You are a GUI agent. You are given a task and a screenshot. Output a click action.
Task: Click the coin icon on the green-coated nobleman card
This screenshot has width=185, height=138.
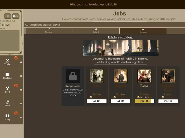(x=114, y=97)
